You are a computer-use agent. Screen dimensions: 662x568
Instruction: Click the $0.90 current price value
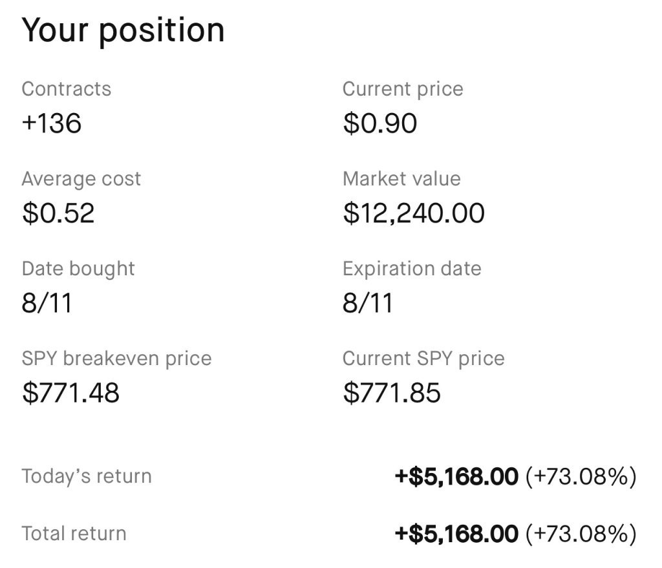(380, 123)
